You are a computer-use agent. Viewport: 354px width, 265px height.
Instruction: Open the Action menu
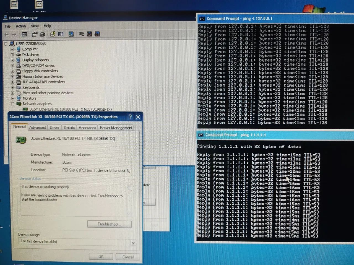click(21, 26)
